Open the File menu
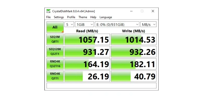203x98 pixels. coord(48,17)
